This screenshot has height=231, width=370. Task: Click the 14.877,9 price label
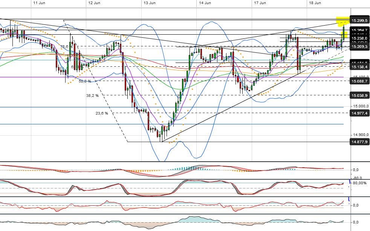(359, 142)
